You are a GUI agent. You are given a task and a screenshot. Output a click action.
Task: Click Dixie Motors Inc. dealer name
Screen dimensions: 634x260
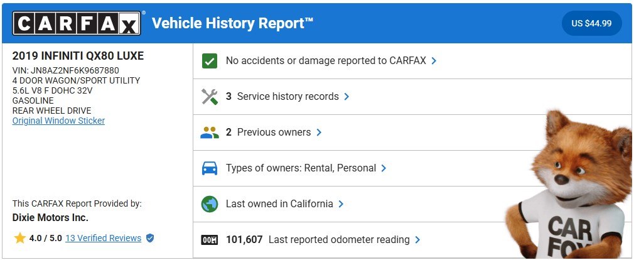(50, 217)
